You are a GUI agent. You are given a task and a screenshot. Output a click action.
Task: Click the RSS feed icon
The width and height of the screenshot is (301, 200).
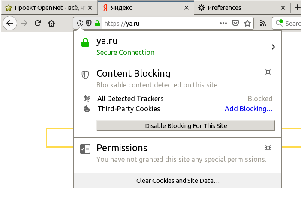(x=263, y=24)
